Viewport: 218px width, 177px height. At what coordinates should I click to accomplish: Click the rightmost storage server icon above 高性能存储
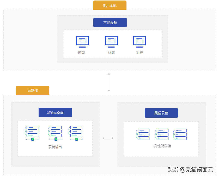[x=180, y=134]
